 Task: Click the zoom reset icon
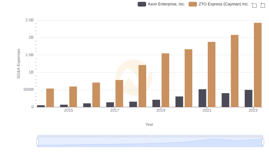pyautogui.click(x=263, y=5)
